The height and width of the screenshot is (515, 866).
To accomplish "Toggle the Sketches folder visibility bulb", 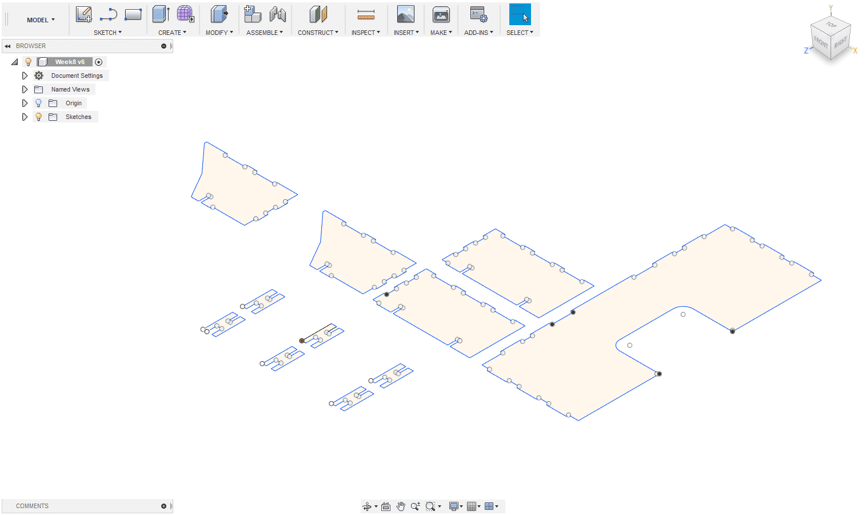I will [x=38, y=117].
